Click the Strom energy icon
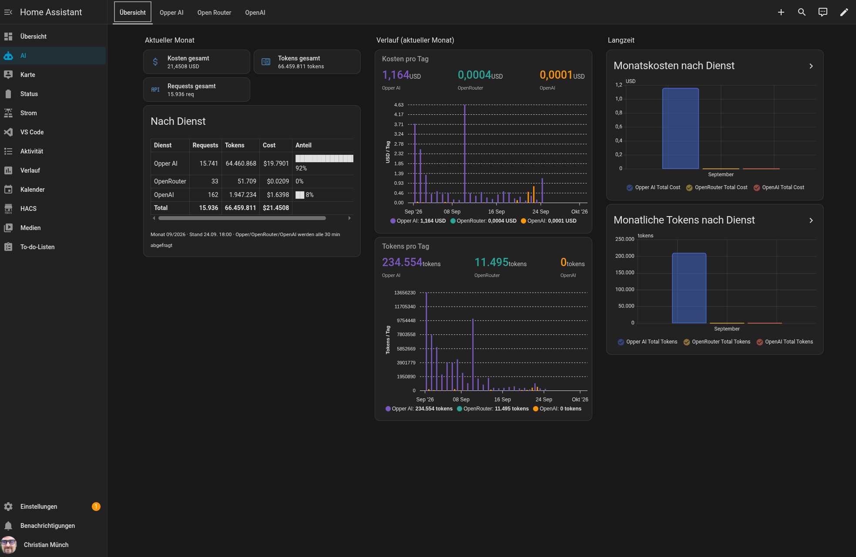 8,113
